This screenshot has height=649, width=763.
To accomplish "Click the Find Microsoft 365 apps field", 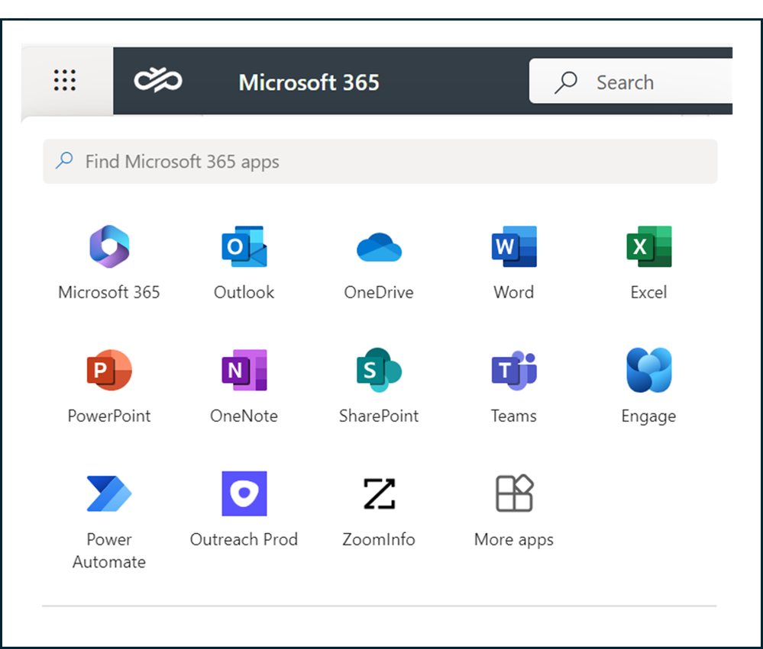I will click(x=380, y=161).
